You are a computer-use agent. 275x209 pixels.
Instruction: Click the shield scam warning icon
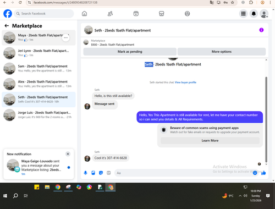pos(163,130)
